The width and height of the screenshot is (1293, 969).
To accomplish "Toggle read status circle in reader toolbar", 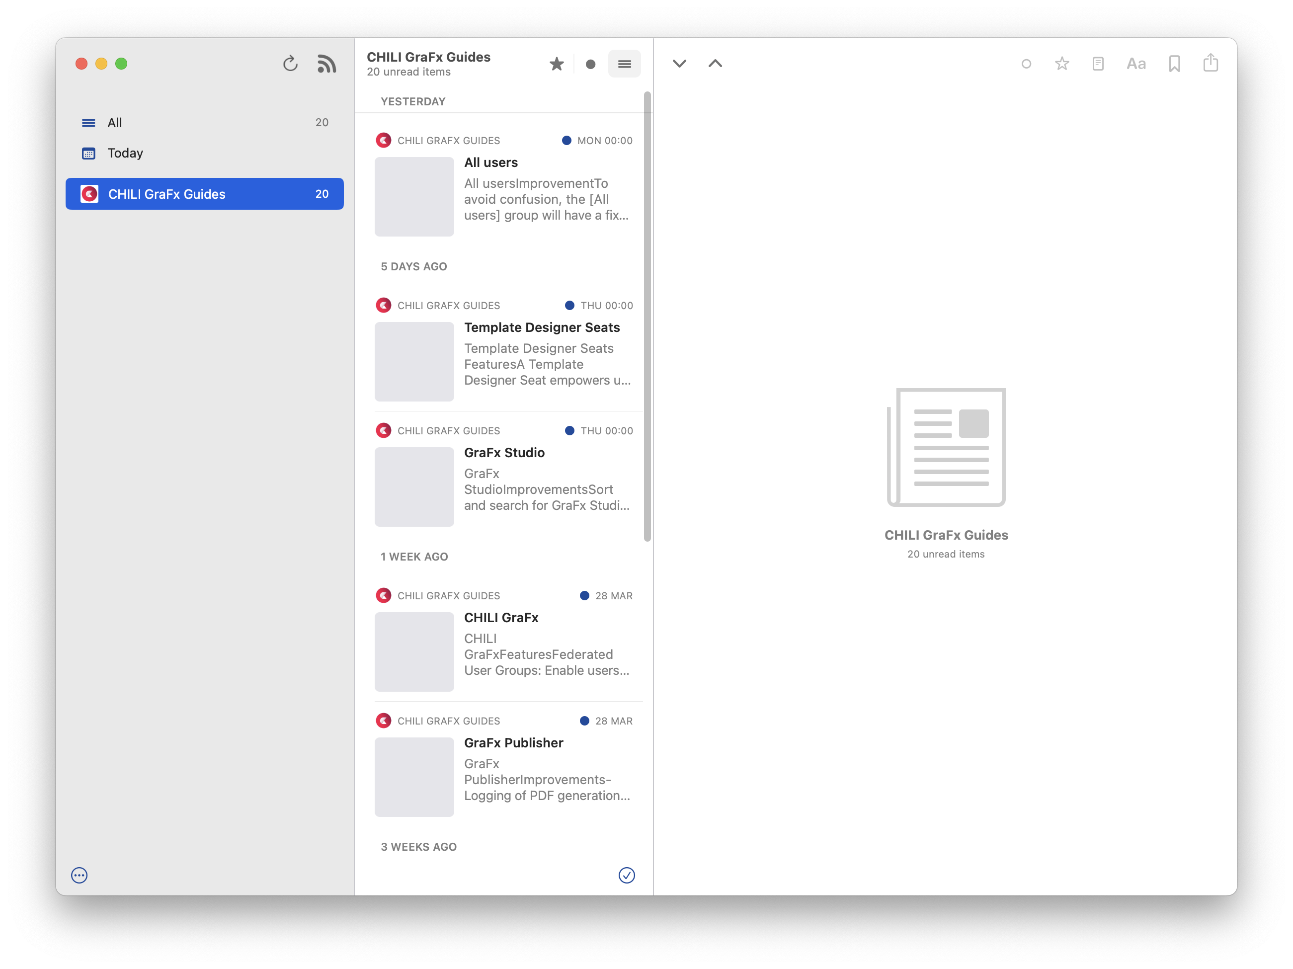I will [1026, 64].
